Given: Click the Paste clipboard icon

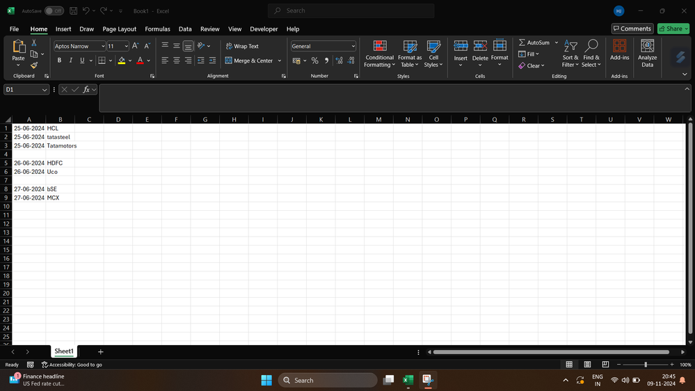Looking at the screenshot, I should [18, 47].
